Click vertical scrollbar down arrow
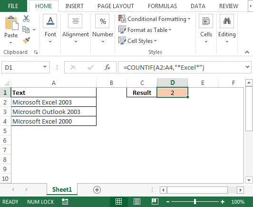 (x=249, y=180)
